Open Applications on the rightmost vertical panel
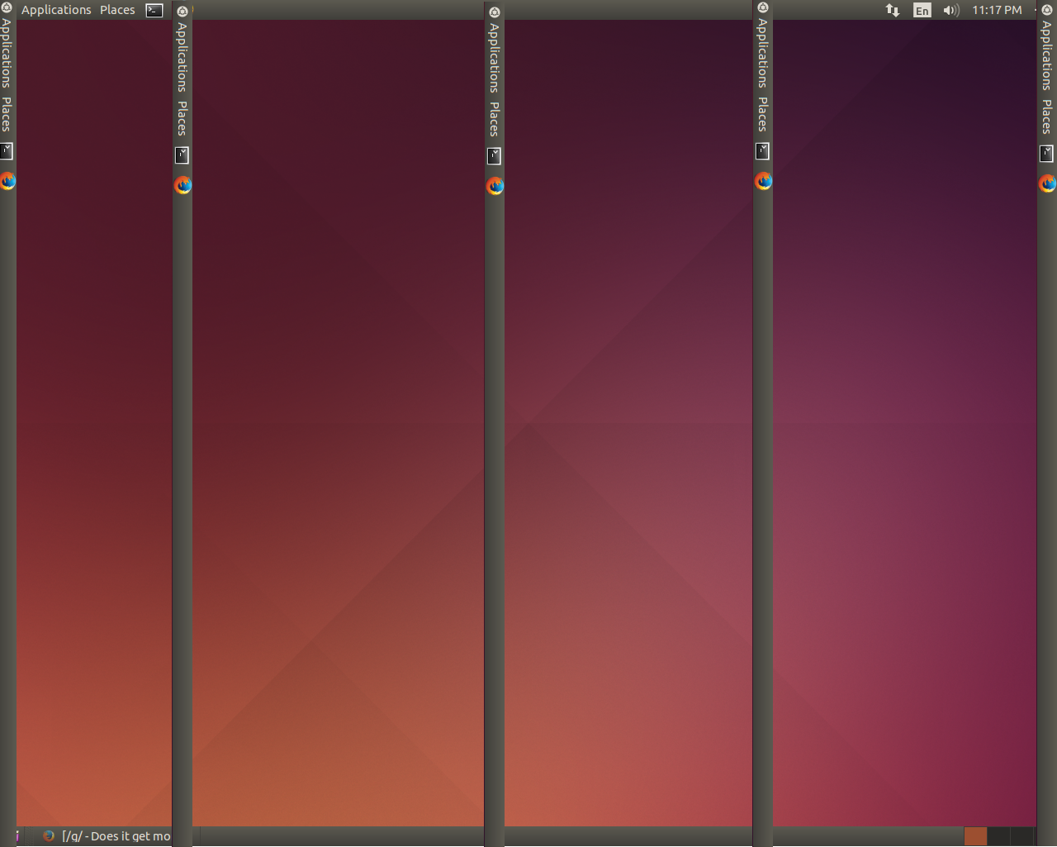The height and width of the screenshot is (847, 1057). coord(1046,55)
